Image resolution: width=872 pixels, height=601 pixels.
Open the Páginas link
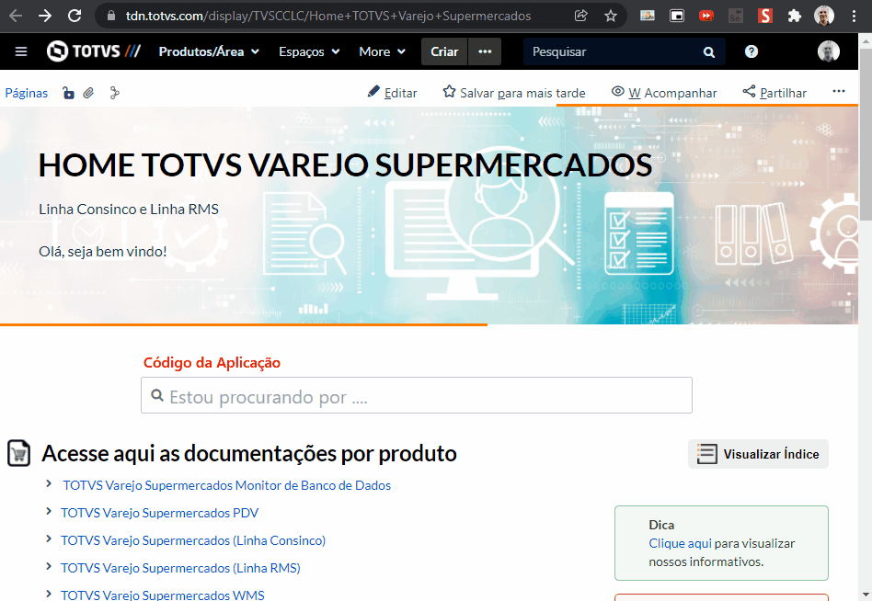click(26, 93)
